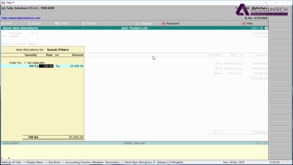Click the faded 35,000.00 rate in voucher

231,68
